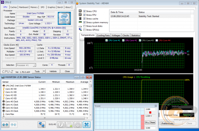The height and width of the screenshot is (131, 199).
Task: Switch to the SPD tab
Action: [x=43, y=7]
